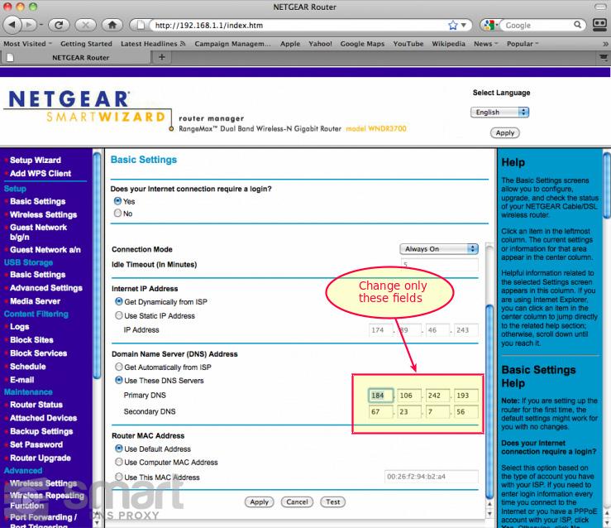The height and width of the screenshot is (528, 611).
Task: Open Setup Wireless Settings in sidebar
Action: (43, 214)
